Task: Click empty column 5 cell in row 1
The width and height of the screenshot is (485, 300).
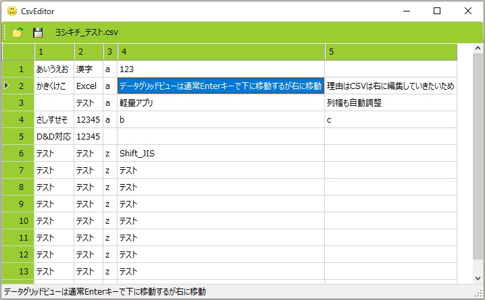Action: point(391,69)
